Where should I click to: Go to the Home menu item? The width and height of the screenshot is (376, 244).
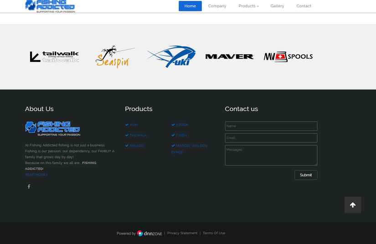click(x=190, y=6)
